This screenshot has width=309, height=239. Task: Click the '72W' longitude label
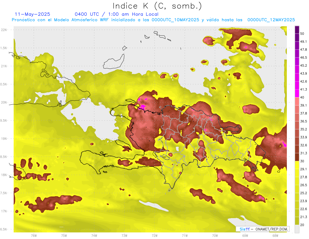point(154,235)
